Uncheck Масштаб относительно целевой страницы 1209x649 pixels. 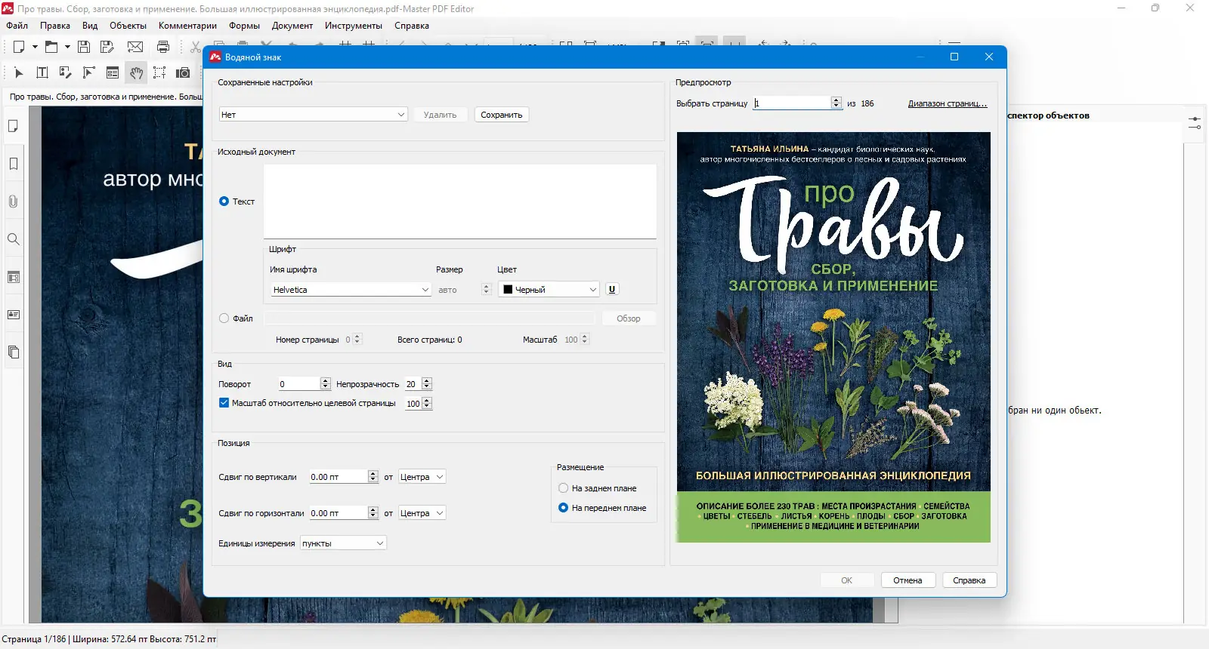224,403
